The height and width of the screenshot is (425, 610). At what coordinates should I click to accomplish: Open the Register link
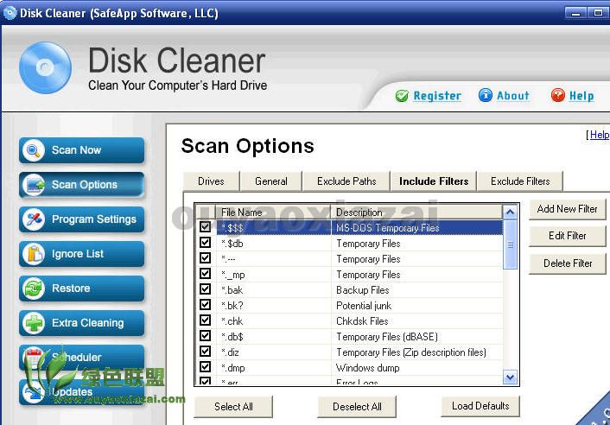(437, 96)
